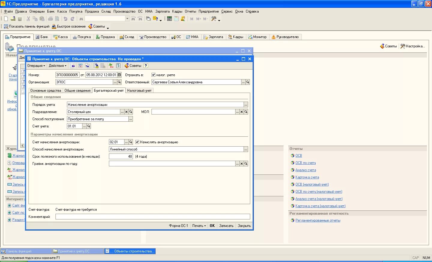Image resolution: width=432 pixels, height=262 pixels.
Task: Click Настройка button at top right
Action: (413, 46)
